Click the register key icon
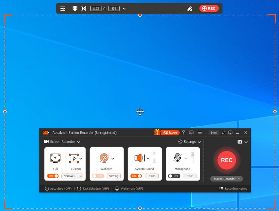Viewport: 279px width, 211px height. 183,132
